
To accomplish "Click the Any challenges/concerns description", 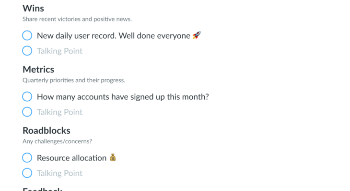I will pos(57,141).
